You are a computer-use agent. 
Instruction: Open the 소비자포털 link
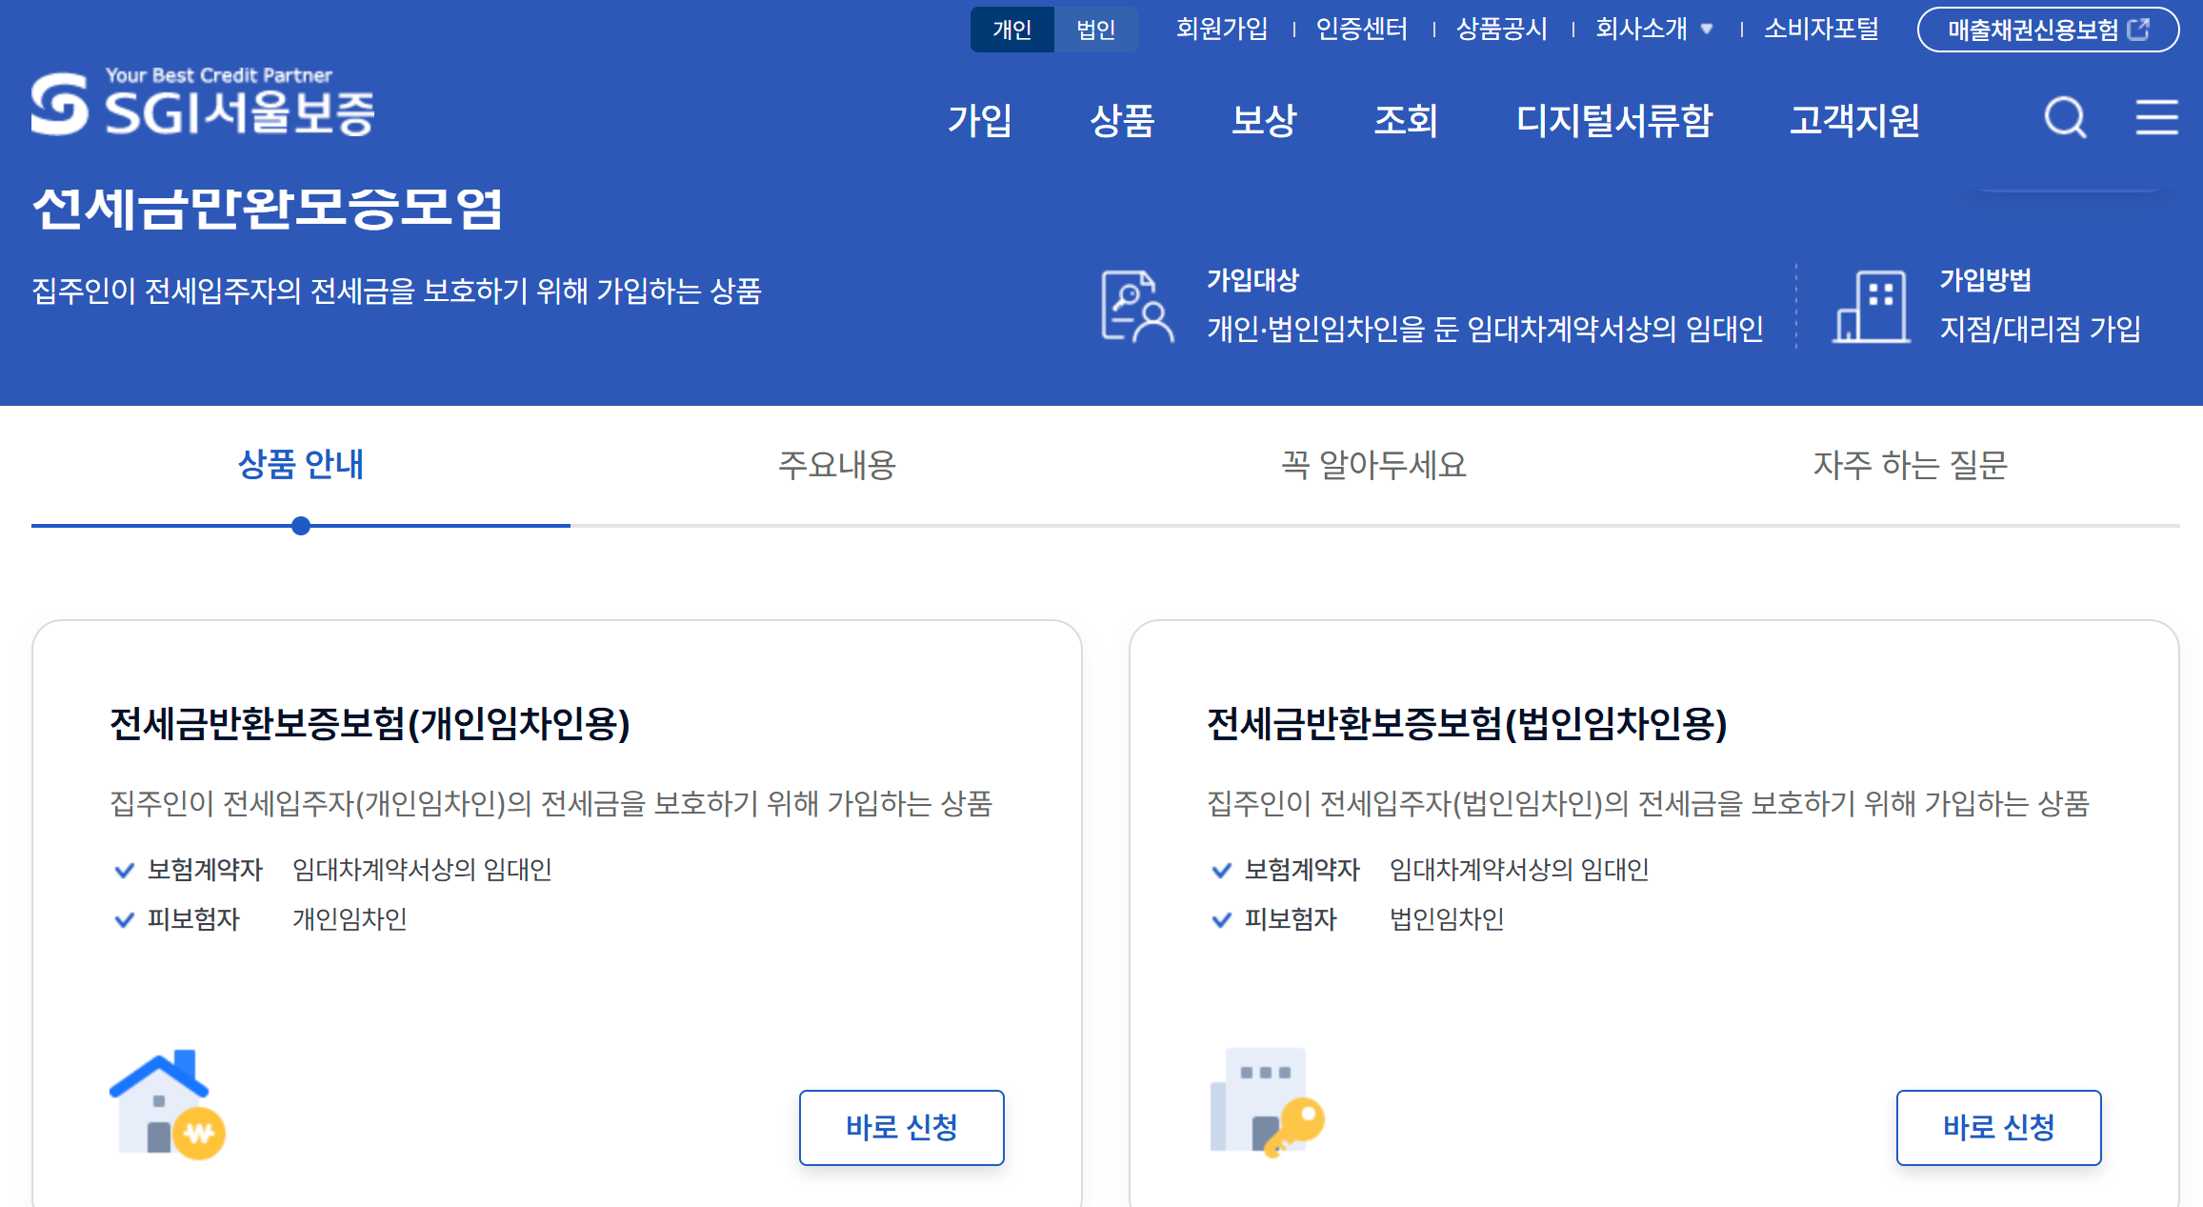click(x=1819, y=29)
